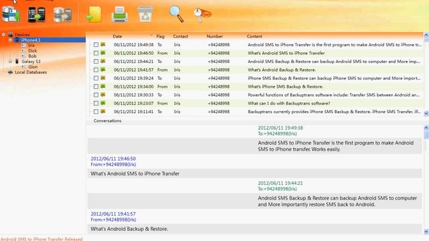
Task: Click the content "What can I do with Backuptrans software?"
Action: (289, 103)
